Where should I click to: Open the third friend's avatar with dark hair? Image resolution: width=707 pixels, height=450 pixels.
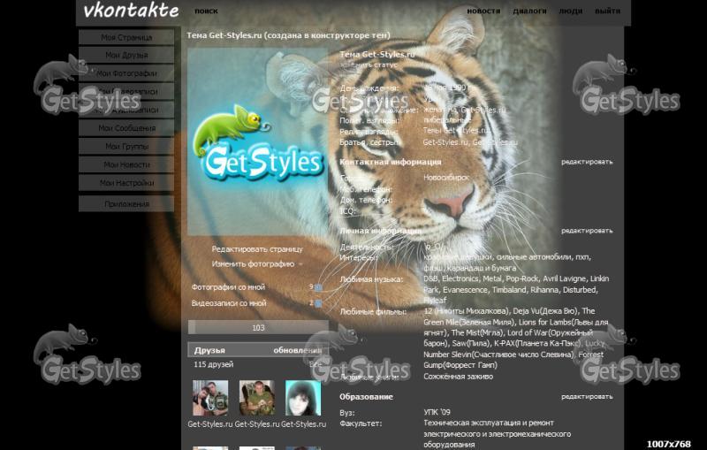coord(302,398)
